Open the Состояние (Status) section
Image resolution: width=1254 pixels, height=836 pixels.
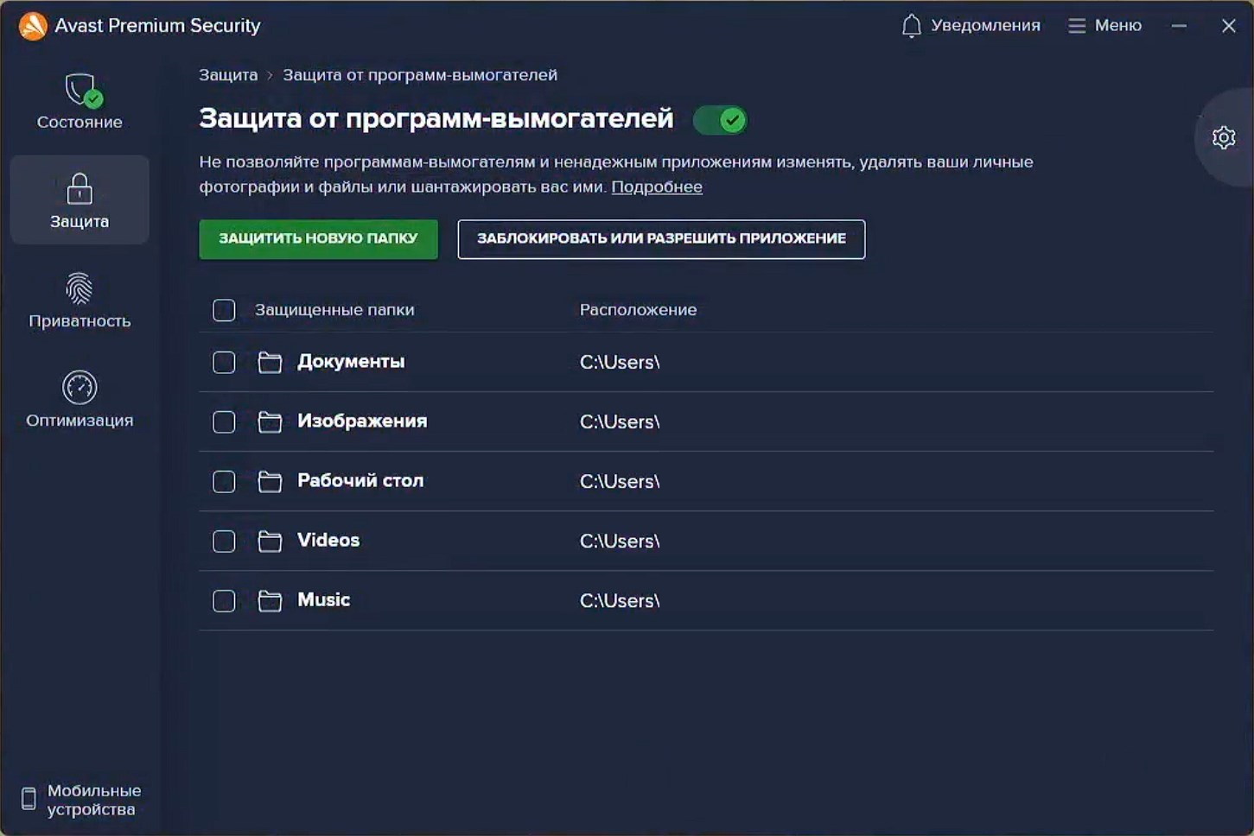(79, 101)
